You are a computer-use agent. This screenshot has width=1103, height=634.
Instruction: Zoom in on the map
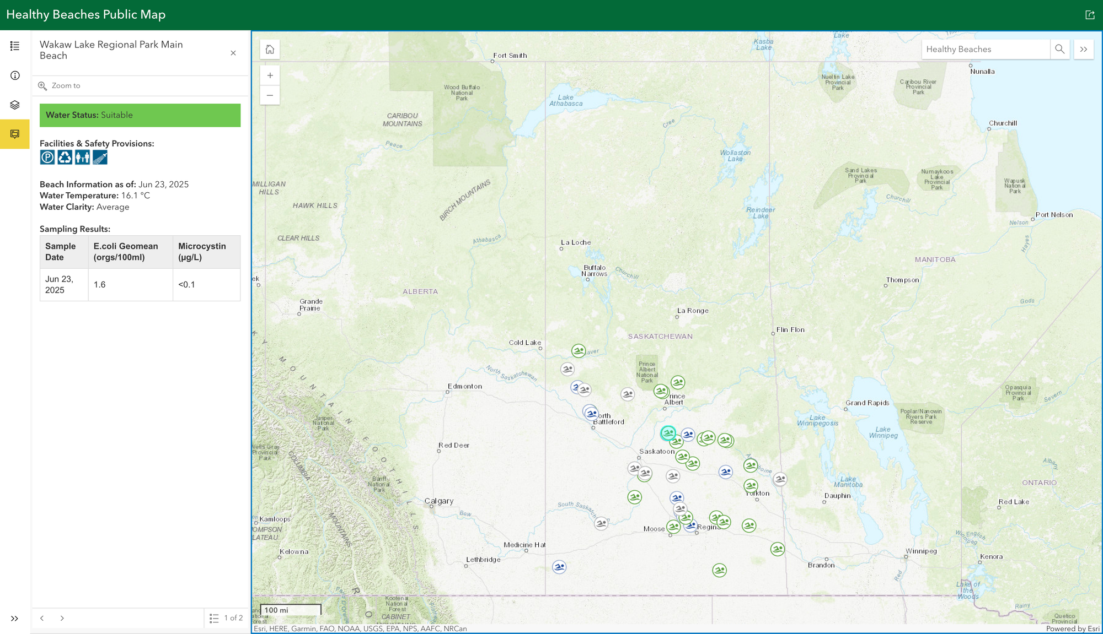tap(270, 75)
